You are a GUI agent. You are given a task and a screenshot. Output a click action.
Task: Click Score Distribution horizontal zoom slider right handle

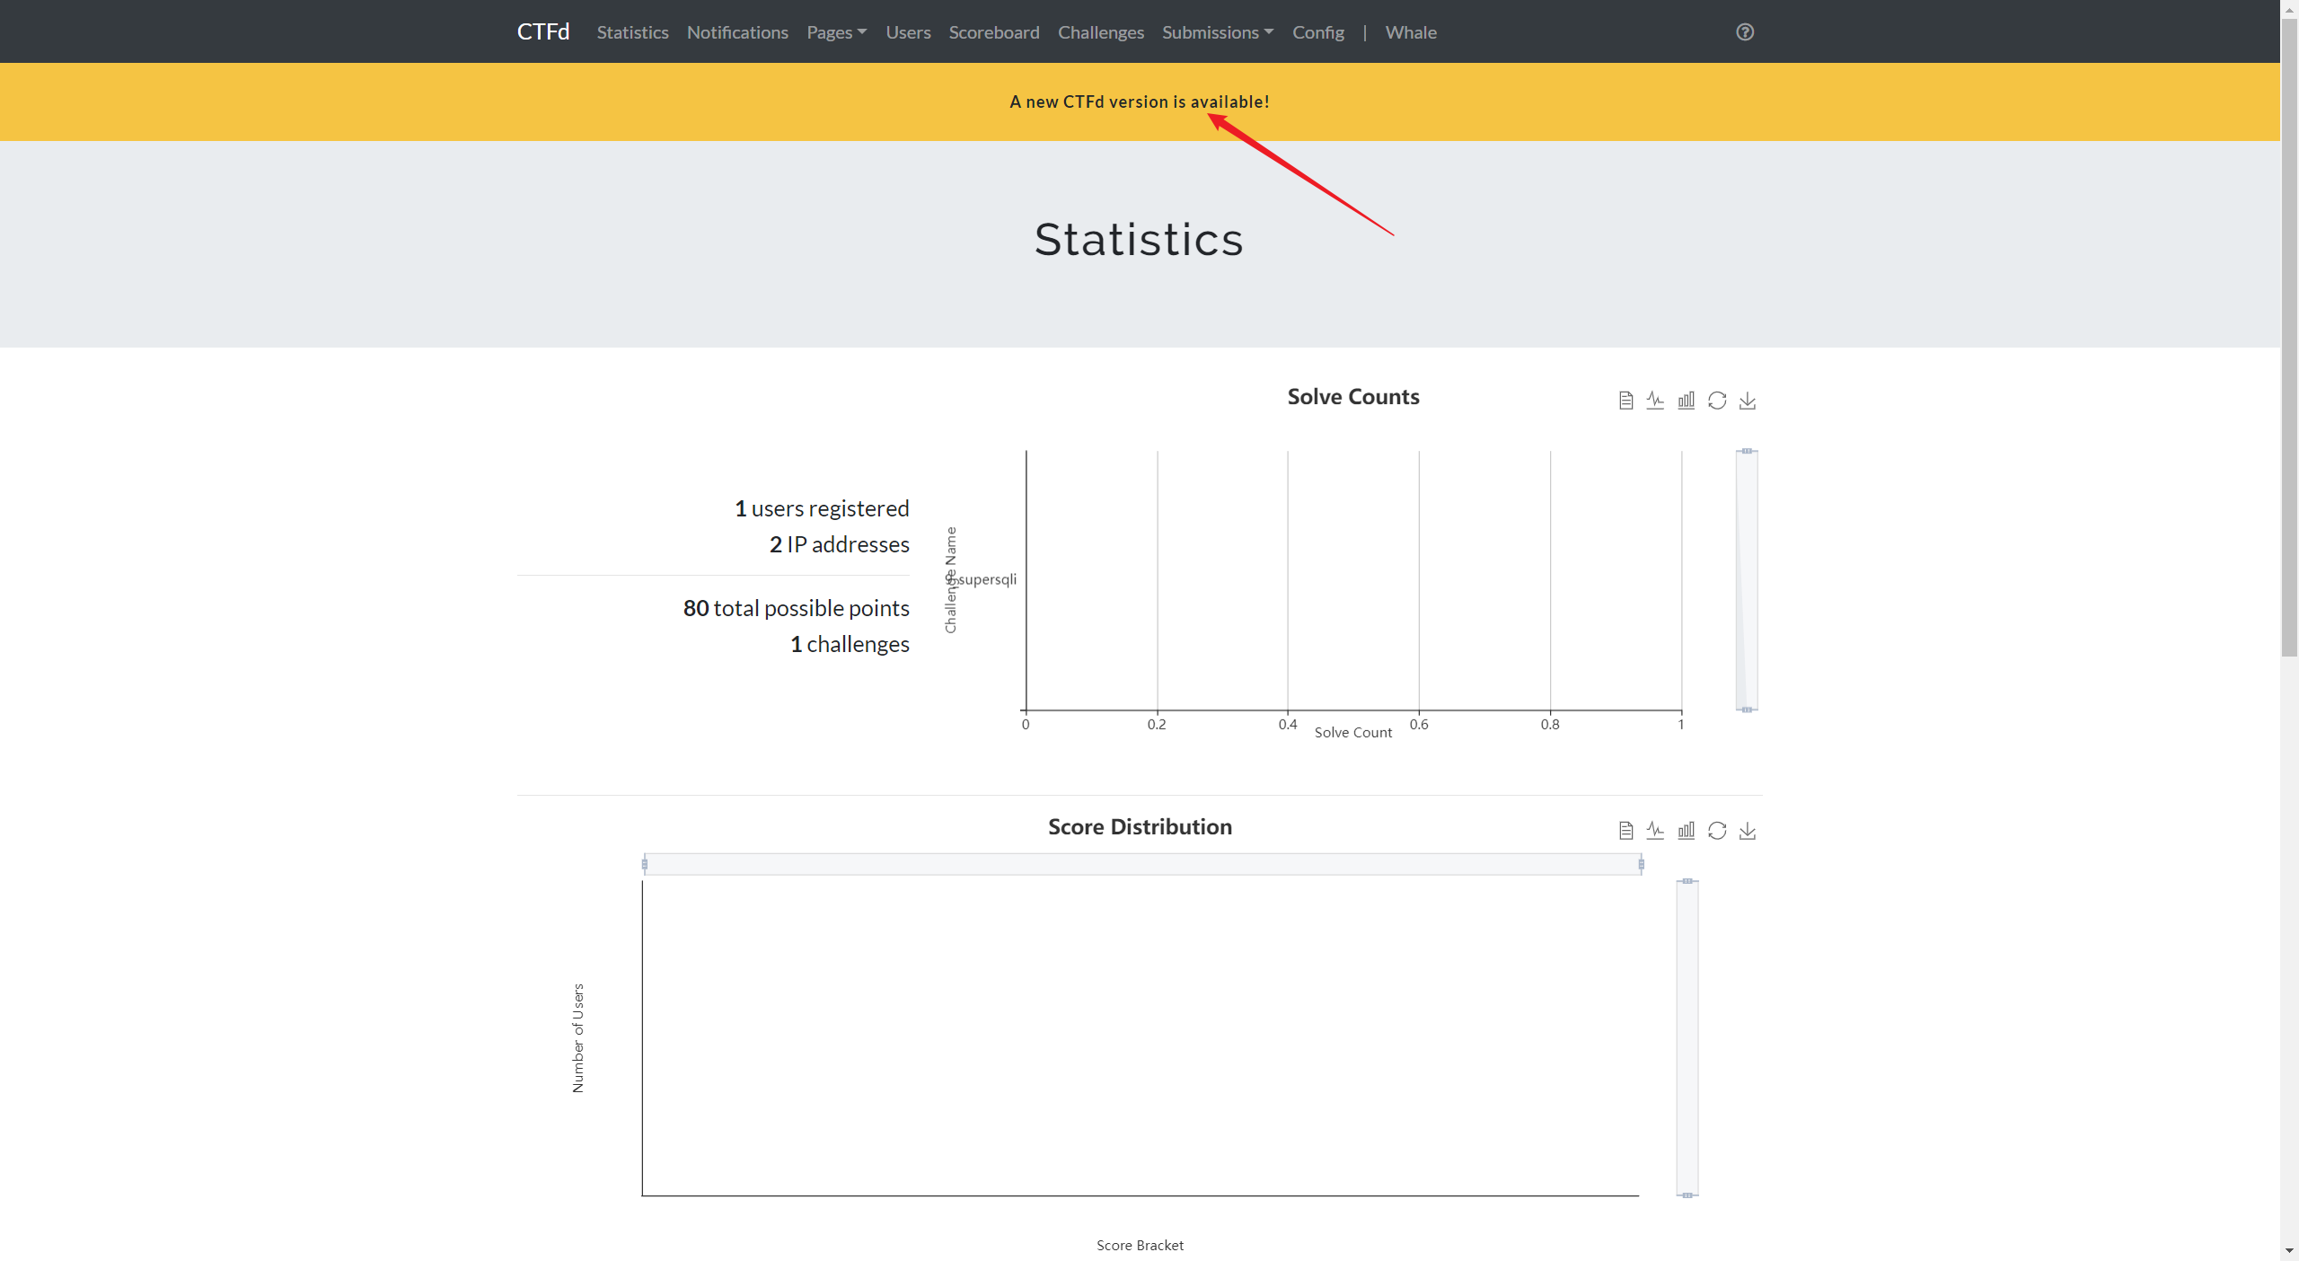pos(1641,864)
